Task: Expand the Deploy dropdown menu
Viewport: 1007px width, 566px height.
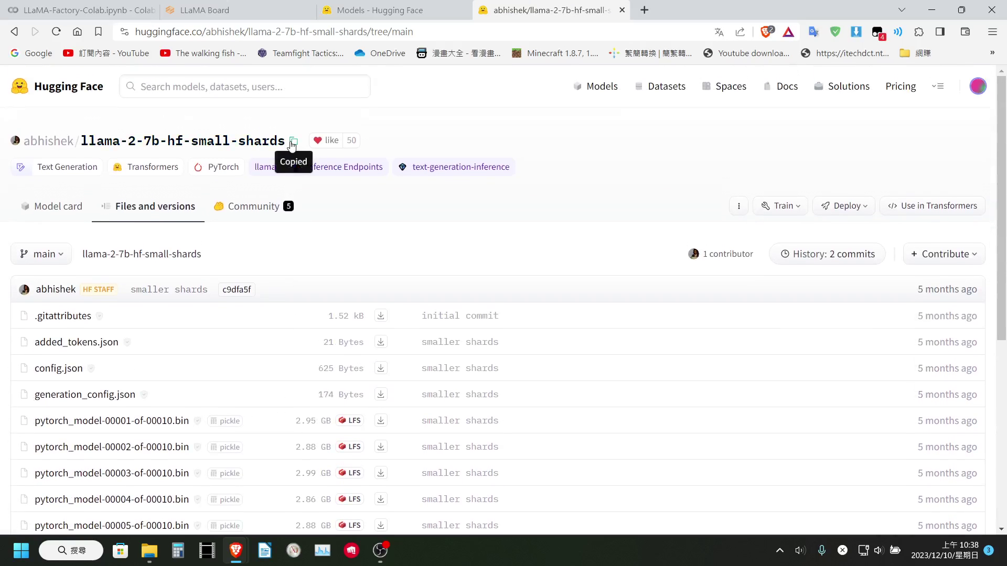Action: point(845,205)
